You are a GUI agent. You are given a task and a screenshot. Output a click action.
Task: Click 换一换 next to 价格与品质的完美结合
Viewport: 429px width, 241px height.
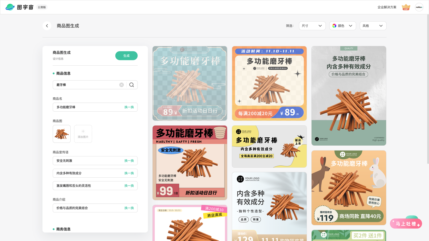[x=129, y=208]
